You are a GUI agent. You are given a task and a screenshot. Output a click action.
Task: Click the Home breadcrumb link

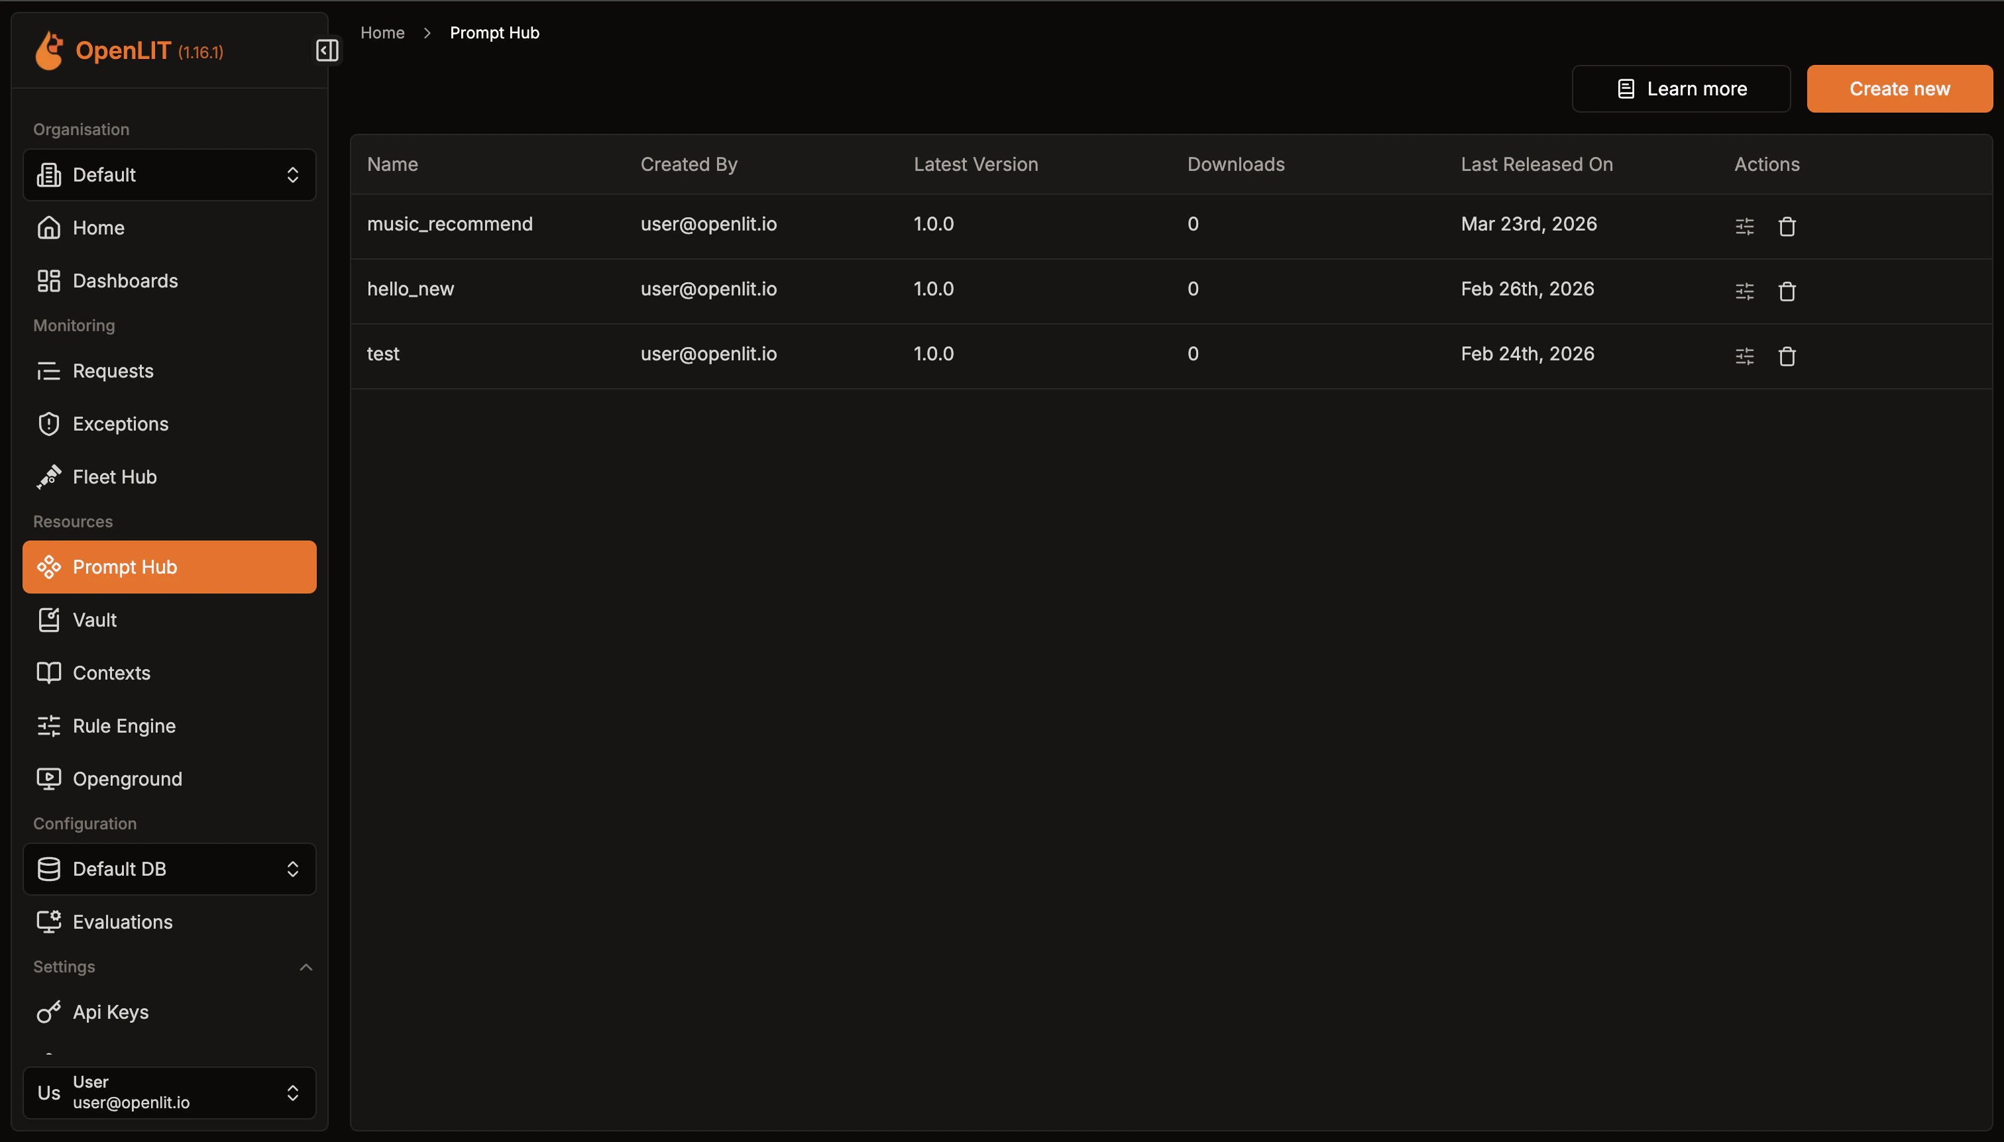[x=382, y=33]
